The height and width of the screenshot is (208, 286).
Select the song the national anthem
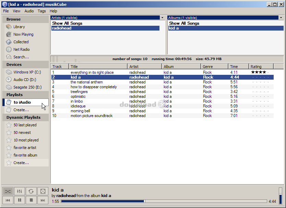[x=162, y=82]
